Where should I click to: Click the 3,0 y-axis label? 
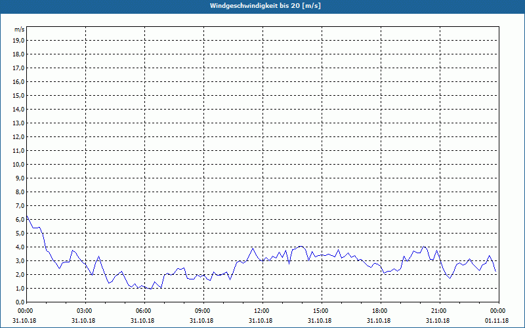point(20,260)
